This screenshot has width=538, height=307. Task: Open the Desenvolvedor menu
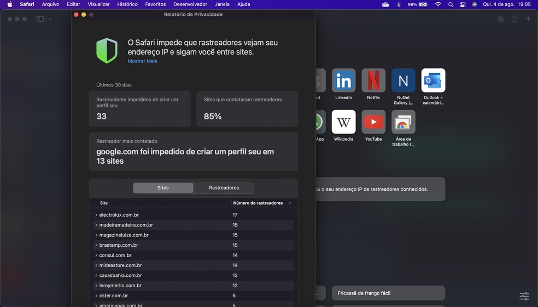pyautogui.click(x=190, y=4)
